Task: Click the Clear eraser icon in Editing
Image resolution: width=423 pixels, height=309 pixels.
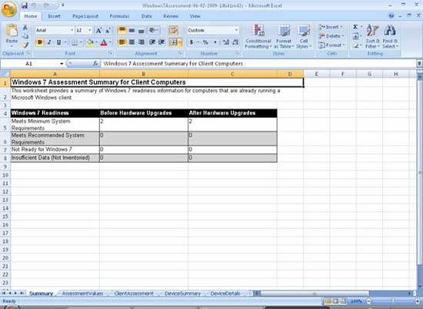Action: click(x=356, y=45)
